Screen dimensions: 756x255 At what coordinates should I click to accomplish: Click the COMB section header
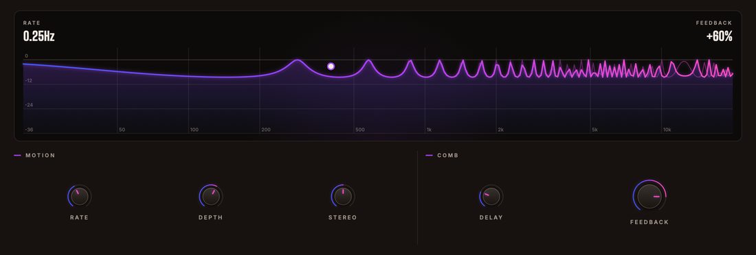tap(448, 156)
